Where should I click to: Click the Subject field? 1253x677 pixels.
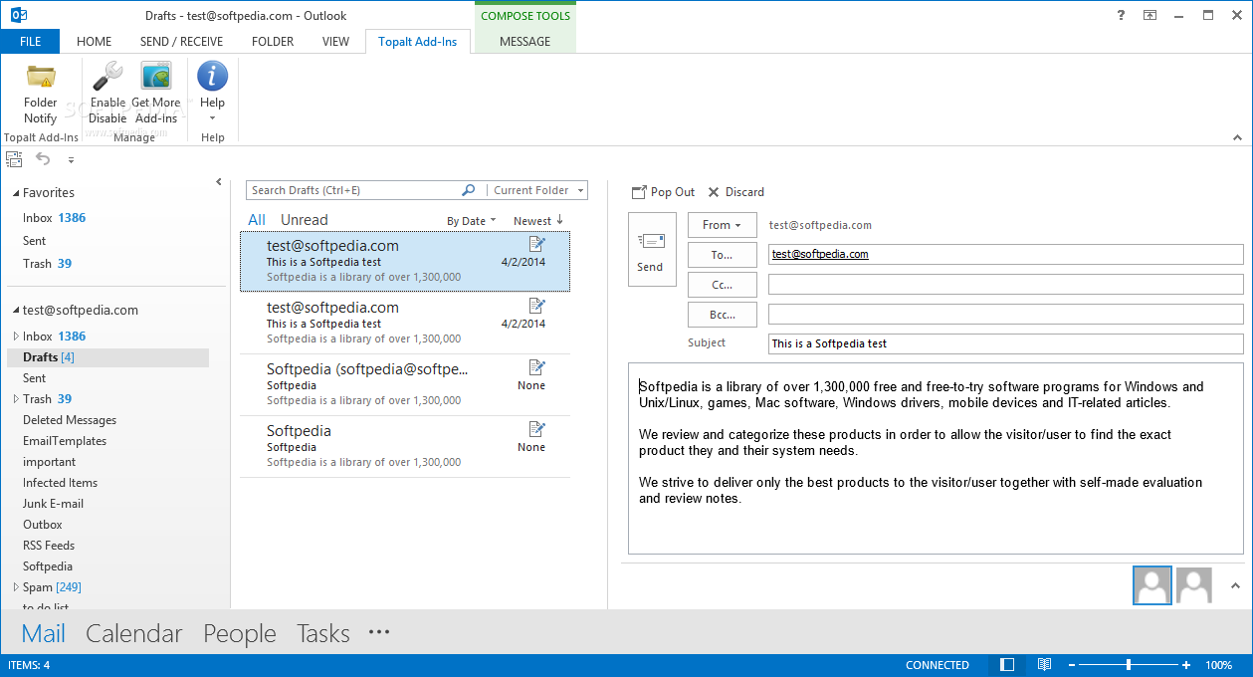pyautogui.click(x=1005, y=343)
